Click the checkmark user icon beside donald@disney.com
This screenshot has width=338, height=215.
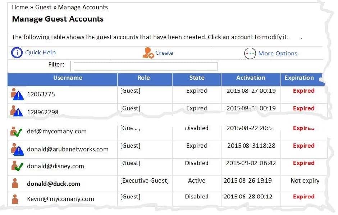pos(17,166)
